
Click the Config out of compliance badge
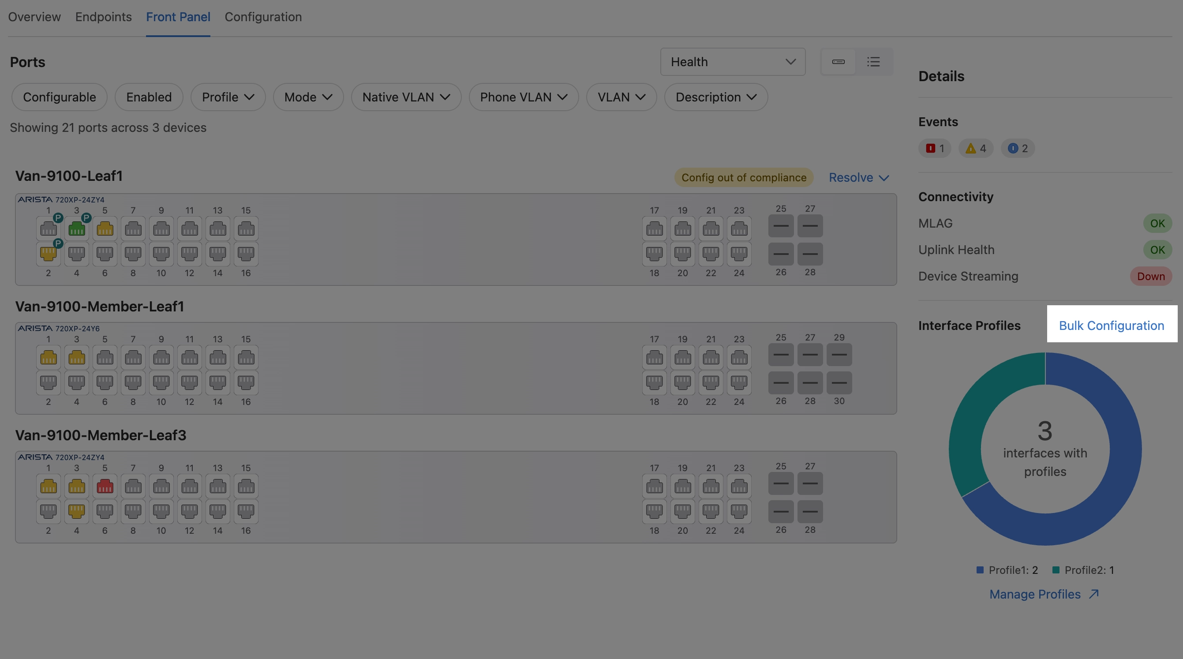tap(744, 177)
